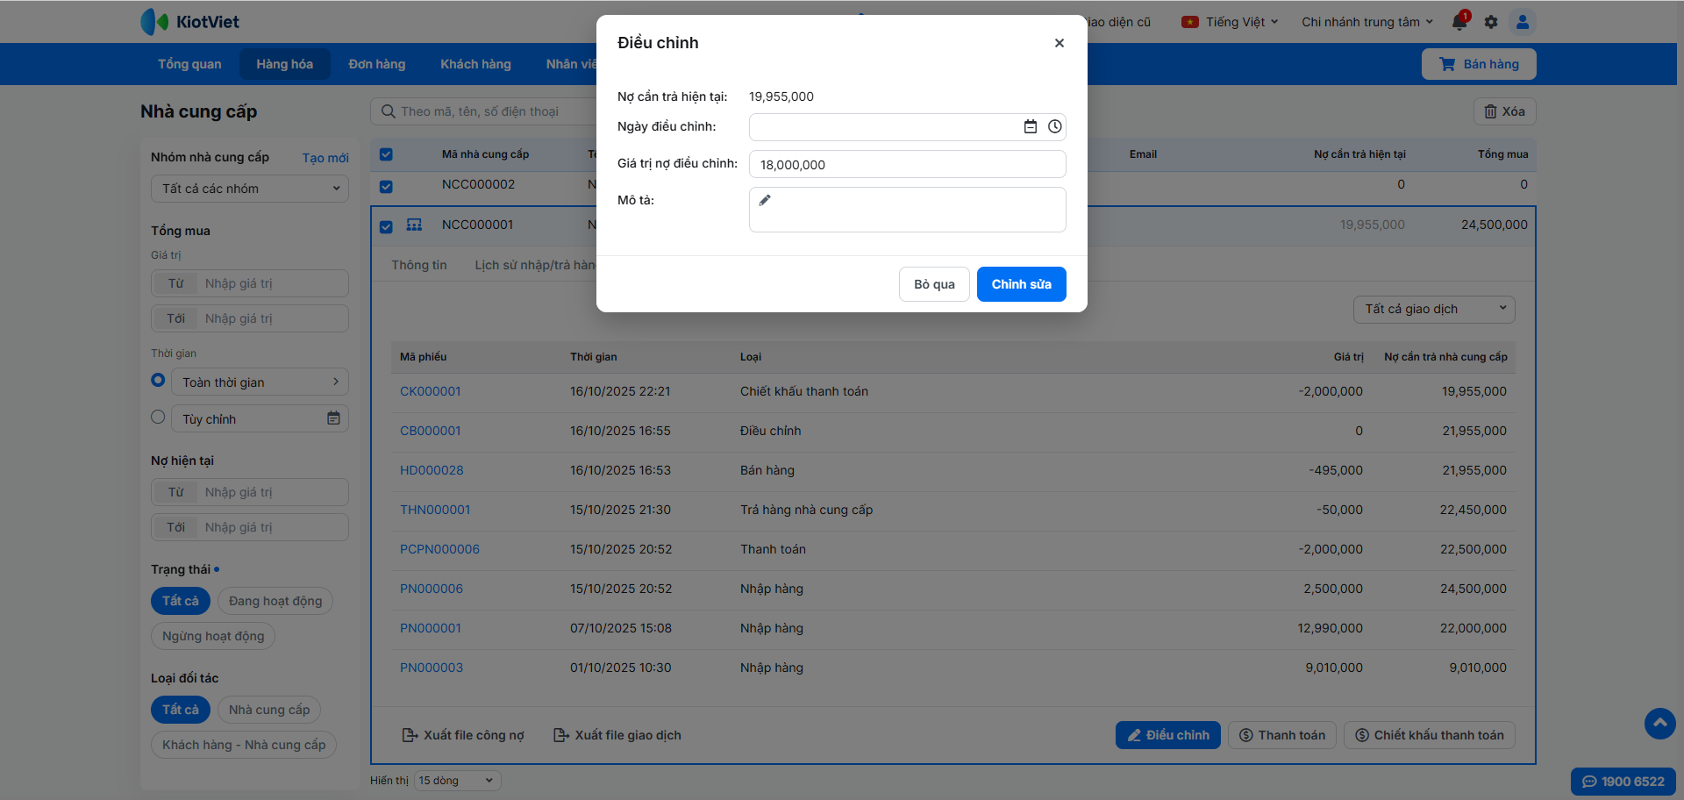The width and height of the screenshot is (1684, 800).
Task: Close the Điều chỉnh dialog
Action: (1060, 43)
